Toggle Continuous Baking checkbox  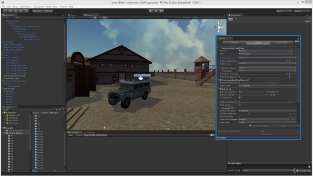(250, 126)
